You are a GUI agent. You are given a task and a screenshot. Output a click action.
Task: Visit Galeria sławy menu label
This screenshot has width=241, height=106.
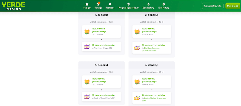(x=148, y=8)
